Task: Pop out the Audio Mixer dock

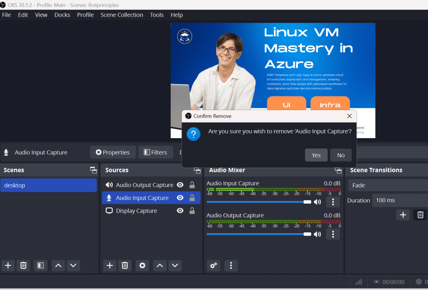Action: coord(338,170)
